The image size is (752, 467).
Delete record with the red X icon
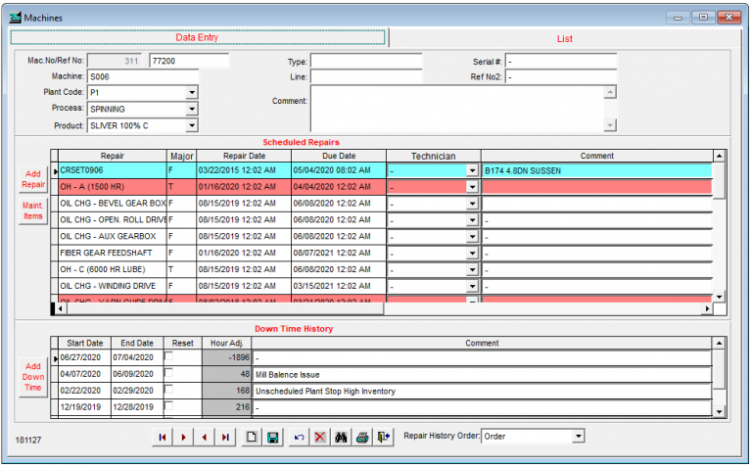pos(320,437)
